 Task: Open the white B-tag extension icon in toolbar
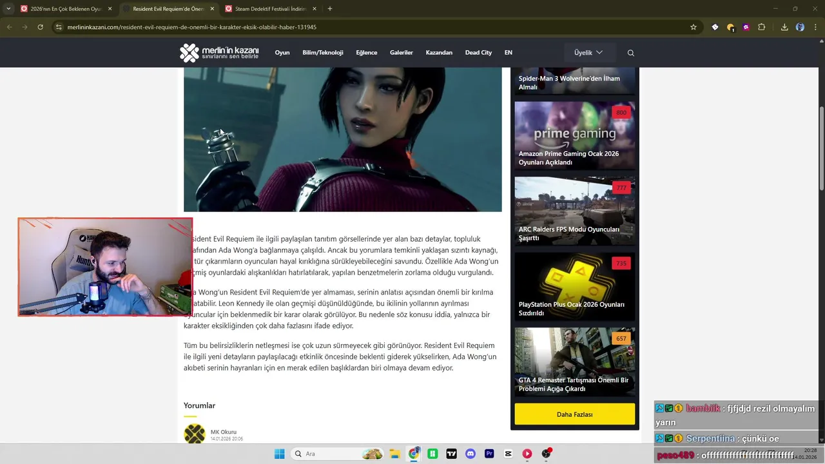coord(715,27)
